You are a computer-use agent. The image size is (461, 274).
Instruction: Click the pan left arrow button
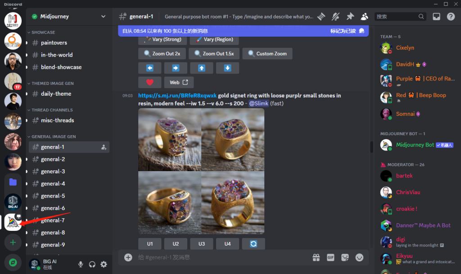pos(149,68)
